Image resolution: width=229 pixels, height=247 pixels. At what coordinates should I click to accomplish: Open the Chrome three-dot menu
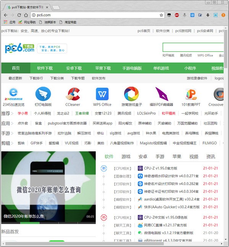tap(224, 15)
